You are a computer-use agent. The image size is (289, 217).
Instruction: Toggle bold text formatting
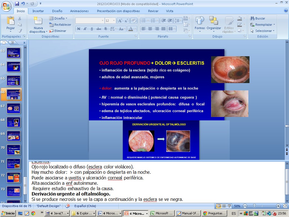79,29
